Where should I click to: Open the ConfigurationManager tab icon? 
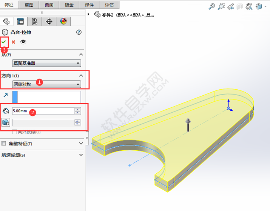click(35, 21)
